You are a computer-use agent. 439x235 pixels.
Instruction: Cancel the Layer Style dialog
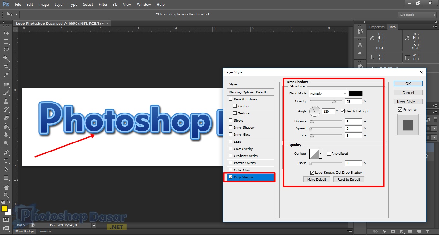408,93
